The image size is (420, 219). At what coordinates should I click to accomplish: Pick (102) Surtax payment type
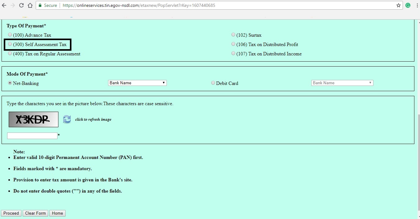(x=233, y=35)
